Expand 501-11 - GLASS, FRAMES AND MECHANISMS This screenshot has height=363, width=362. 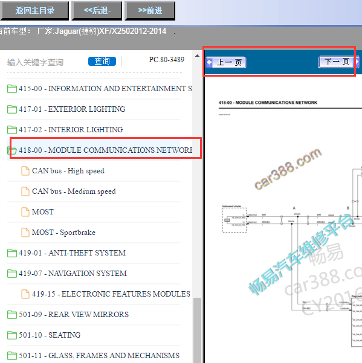coord(99,356)
